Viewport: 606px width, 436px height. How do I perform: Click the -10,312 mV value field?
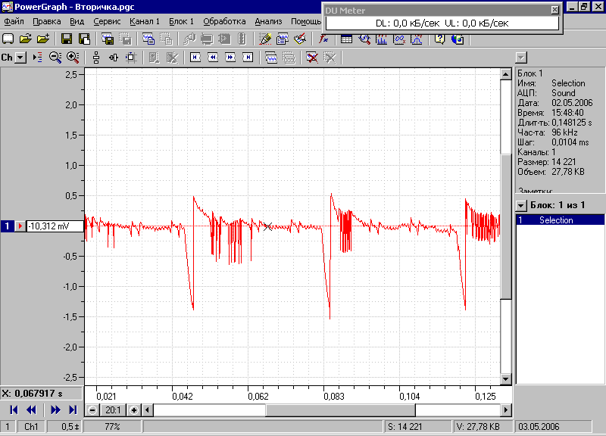tap(55, 226)
